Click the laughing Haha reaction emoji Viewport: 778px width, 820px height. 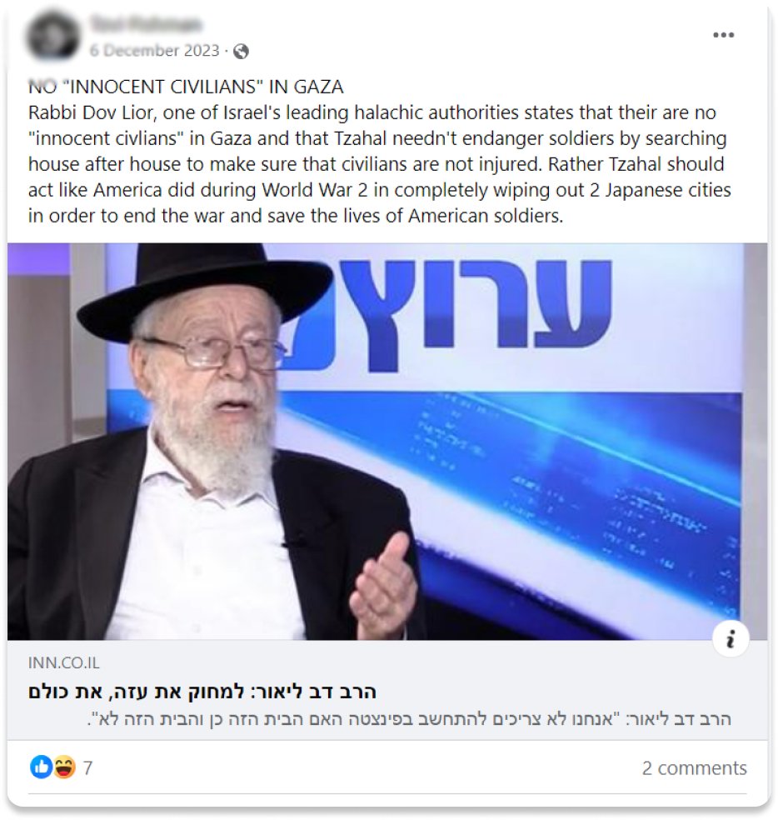64,767
